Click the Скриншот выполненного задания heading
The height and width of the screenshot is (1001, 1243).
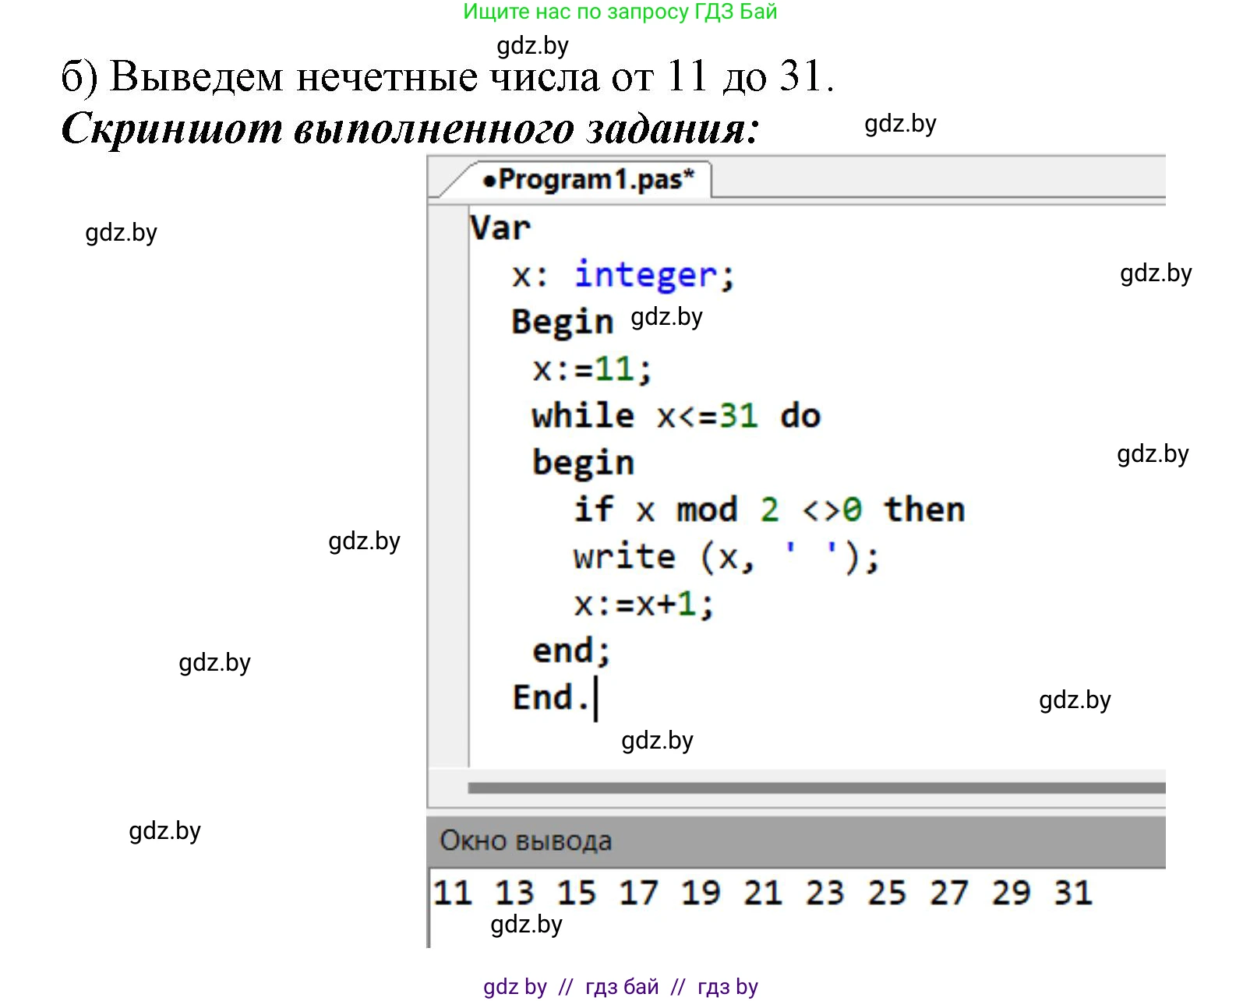pos(409,129)
